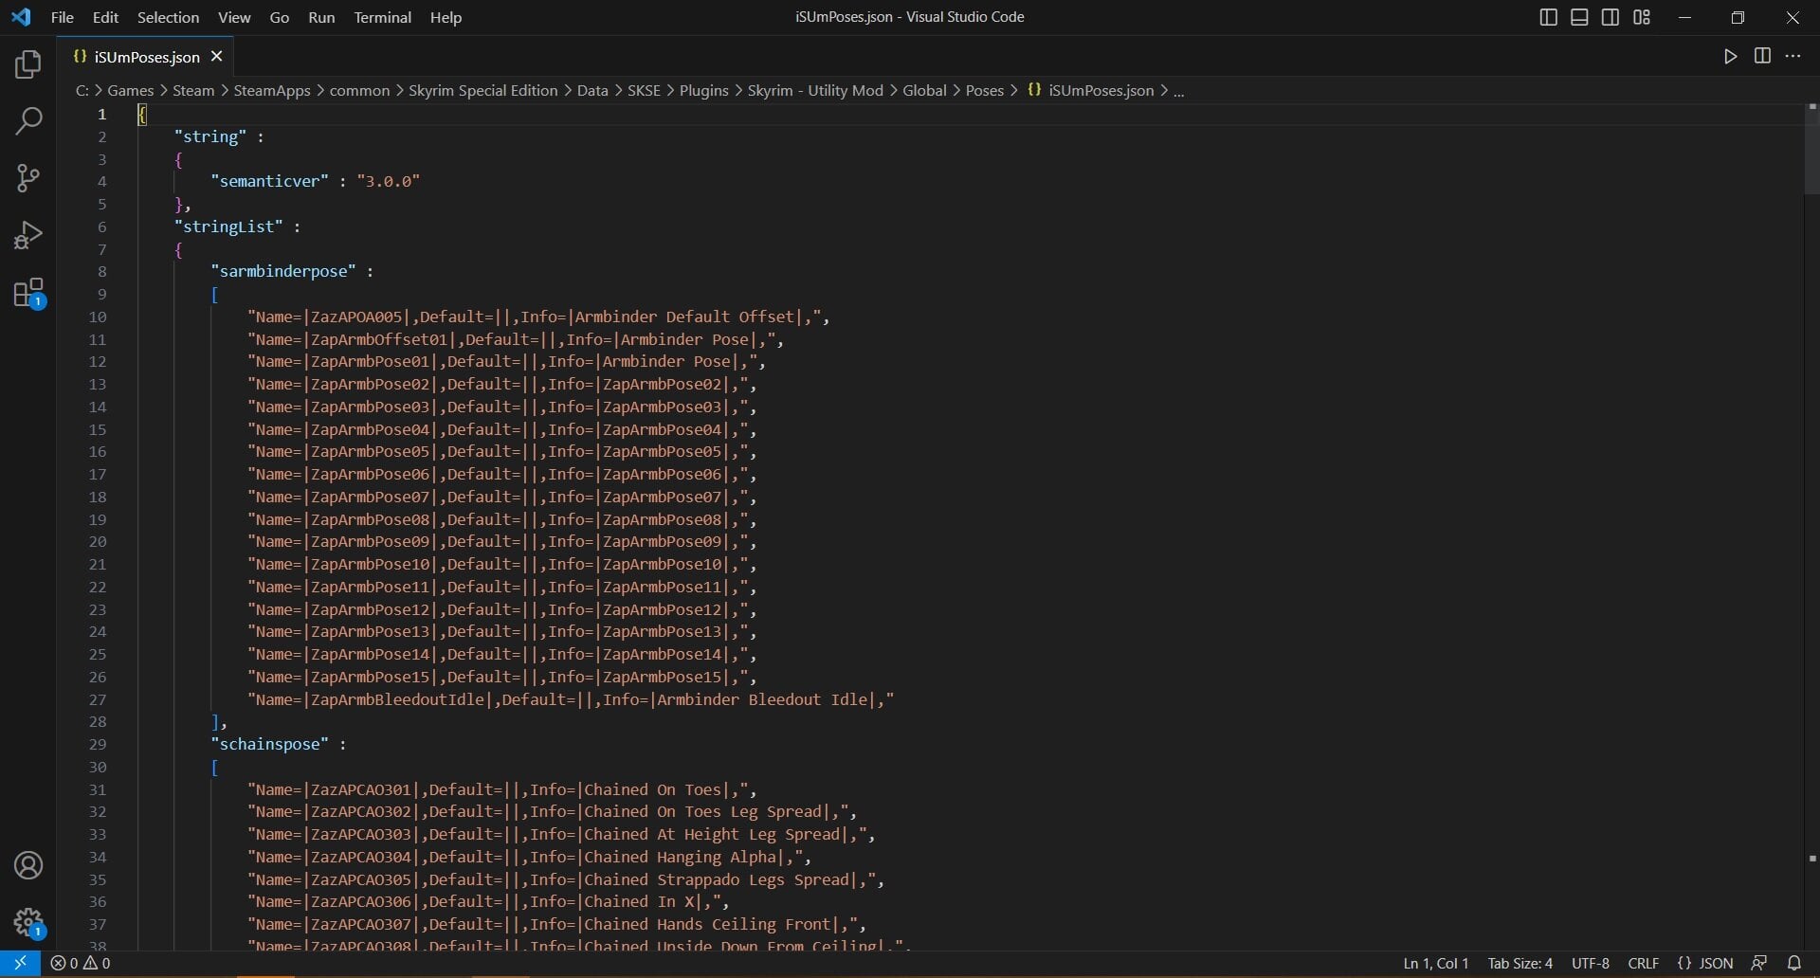Open the Terminal menu
The height and width of the screenshot is (978, 1820).
(x=382, y=17)
